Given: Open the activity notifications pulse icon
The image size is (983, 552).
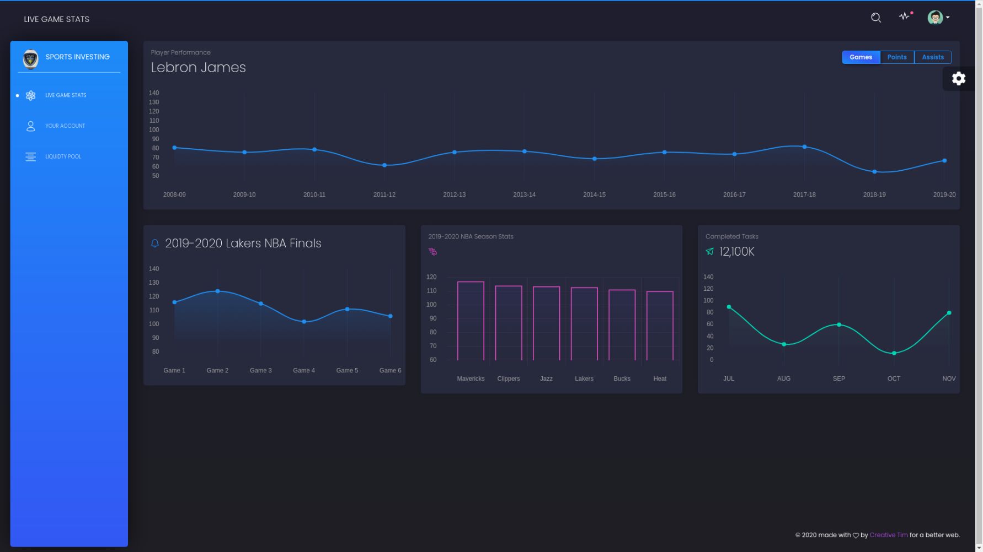Looking at the screenshot, I should 905,16.
